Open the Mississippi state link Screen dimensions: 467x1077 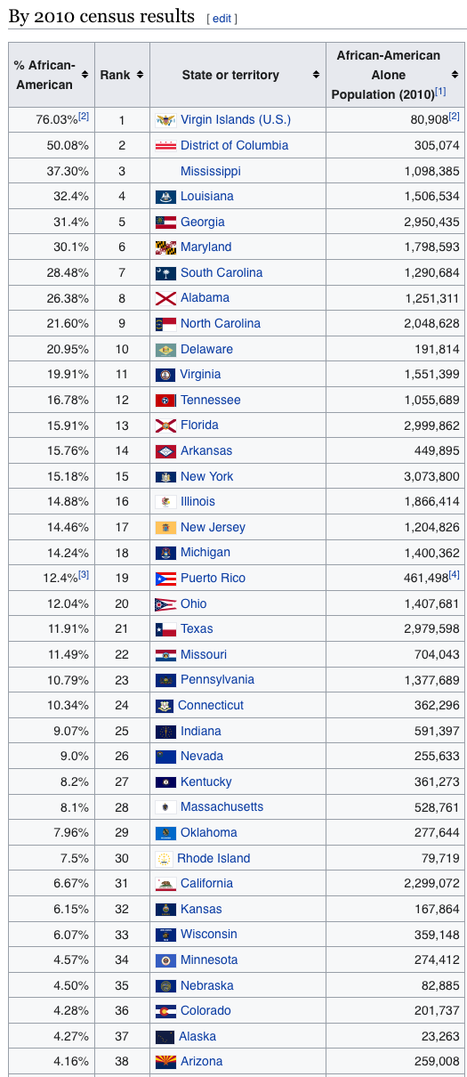[x=211, y=171]
